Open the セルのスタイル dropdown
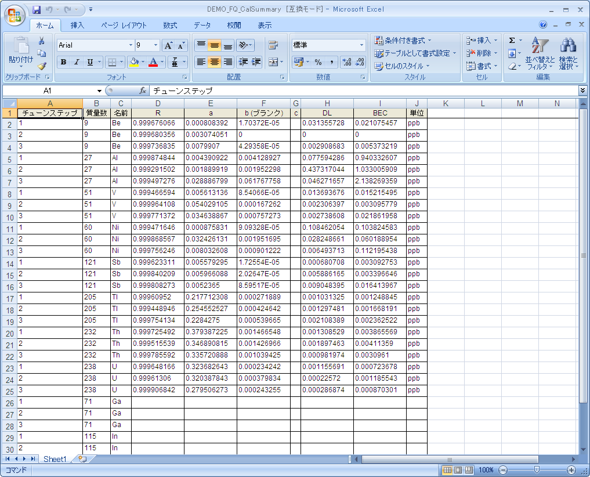This screenshot has height=477, width=590. coord(401,66)
